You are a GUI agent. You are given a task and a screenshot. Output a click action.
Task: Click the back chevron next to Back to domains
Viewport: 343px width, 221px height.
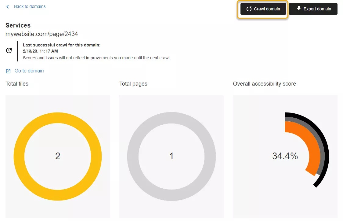(x=7, y=6)
